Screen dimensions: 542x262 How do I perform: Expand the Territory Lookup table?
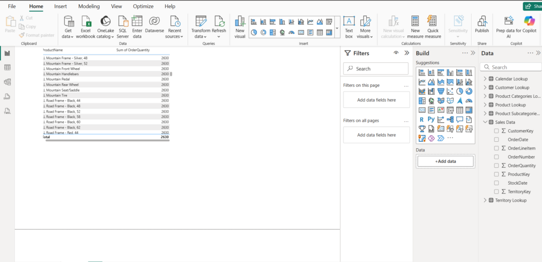pos(485,200)
